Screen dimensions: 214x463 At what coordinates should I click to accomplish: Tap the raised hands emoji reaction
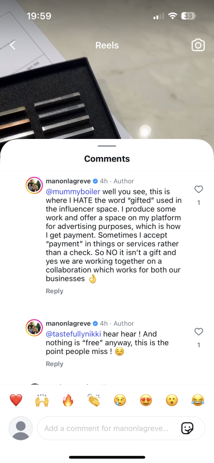(42, 400)
